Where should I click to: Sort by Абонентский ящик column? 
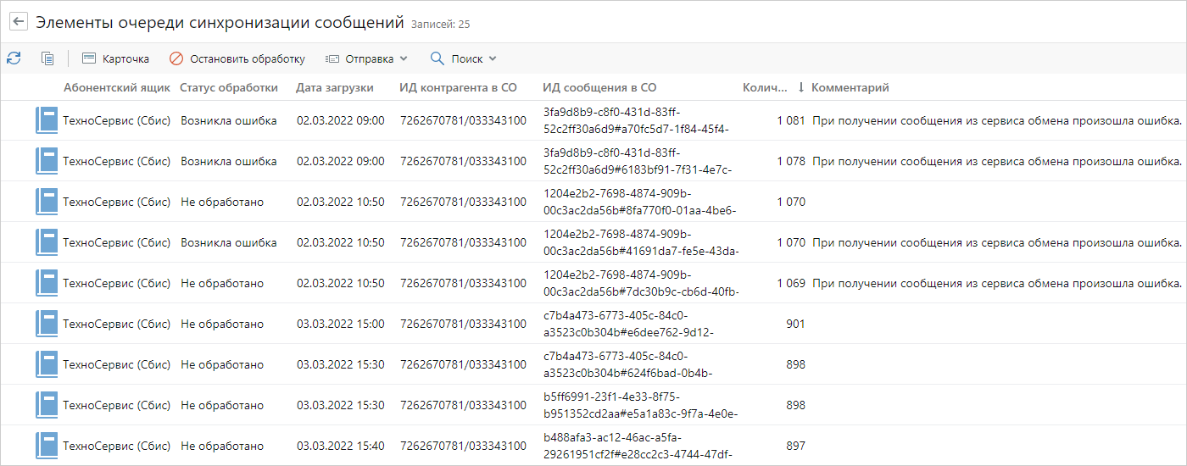coord(116,87)
